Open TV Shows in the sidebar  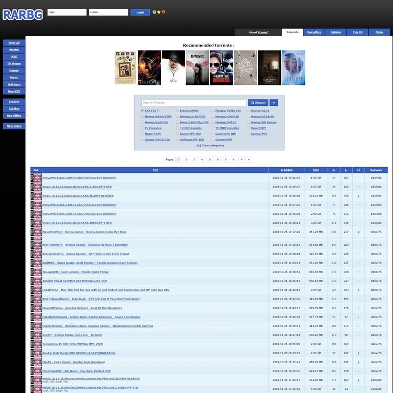coord(14,63)
